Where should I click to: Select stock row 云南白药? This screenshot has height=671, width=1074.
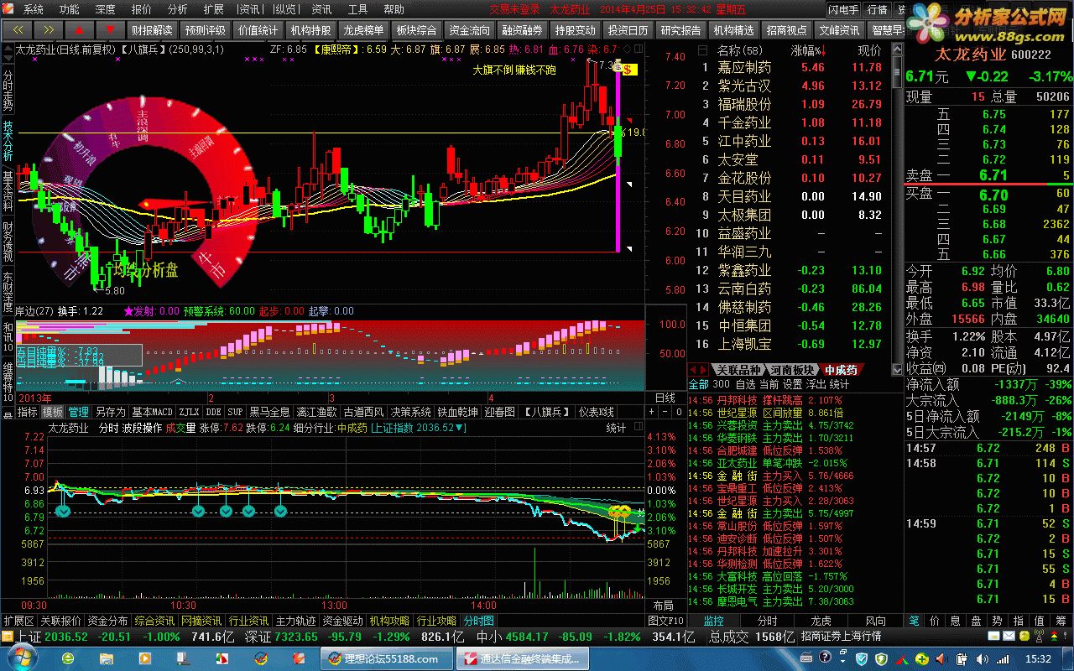point(794,289)
